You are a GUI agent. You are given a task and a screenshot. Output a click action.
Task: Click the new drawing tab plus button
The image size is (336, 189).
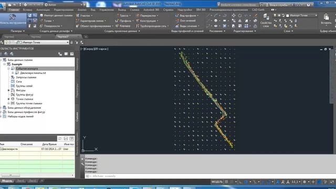tap(86, 37)
